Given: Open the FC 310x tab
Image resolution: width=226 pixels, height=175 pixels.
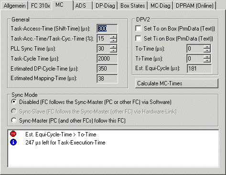Looking at the screenshot, I should [x=40, y=6].
